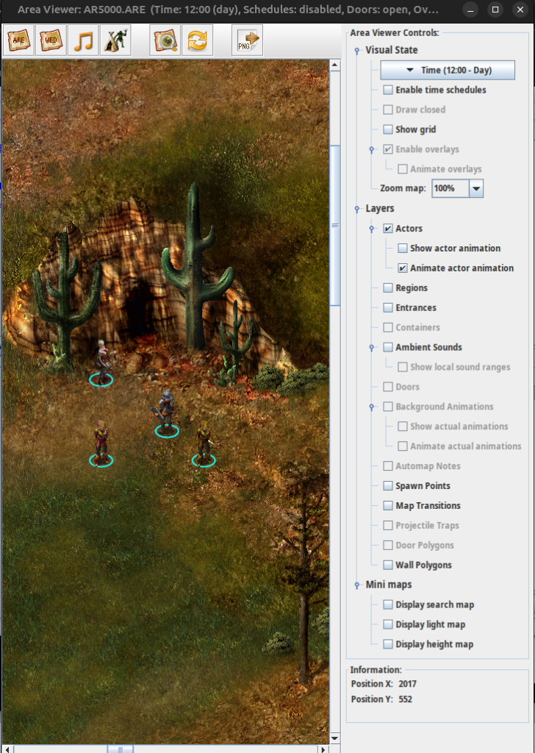Collapse the Visual State tree section
535x753 pixels.
click(358, 51)
